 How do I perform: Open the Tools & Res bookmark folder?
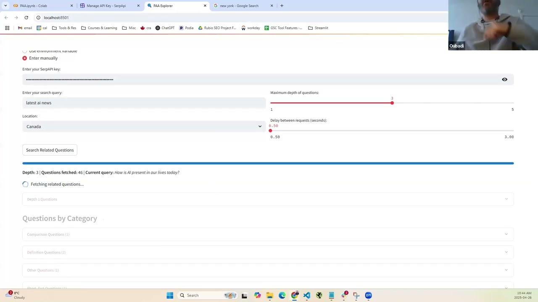[x=64, y=28]
